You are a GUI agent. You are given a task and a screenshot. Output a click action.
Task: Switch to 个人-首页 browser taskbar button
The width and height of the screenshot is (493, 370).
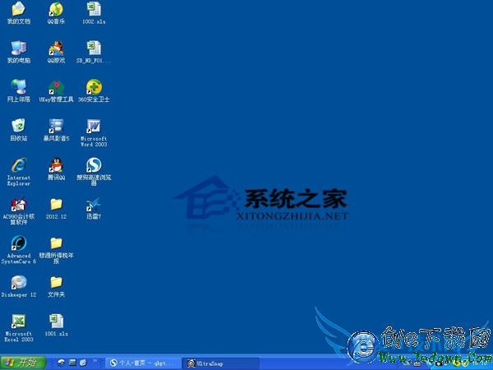[x=143, y=363]
